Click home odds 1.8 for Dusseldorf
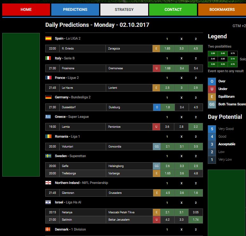 (168, 107)
